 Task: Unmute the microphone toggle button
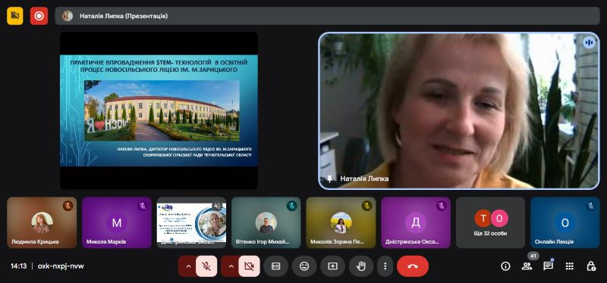[206, 266]
